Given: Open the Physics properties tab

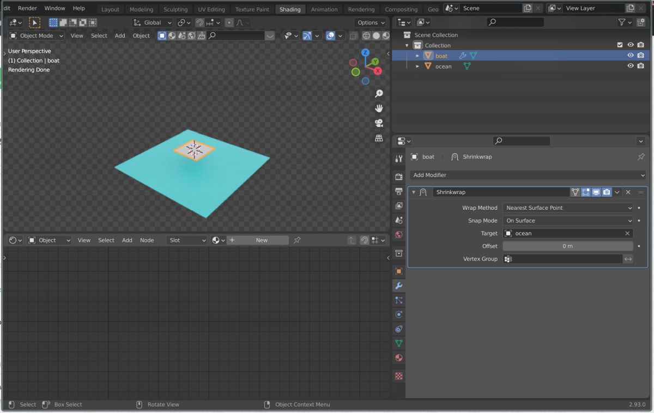Looking at the screenshot, I should click(399, 314).
